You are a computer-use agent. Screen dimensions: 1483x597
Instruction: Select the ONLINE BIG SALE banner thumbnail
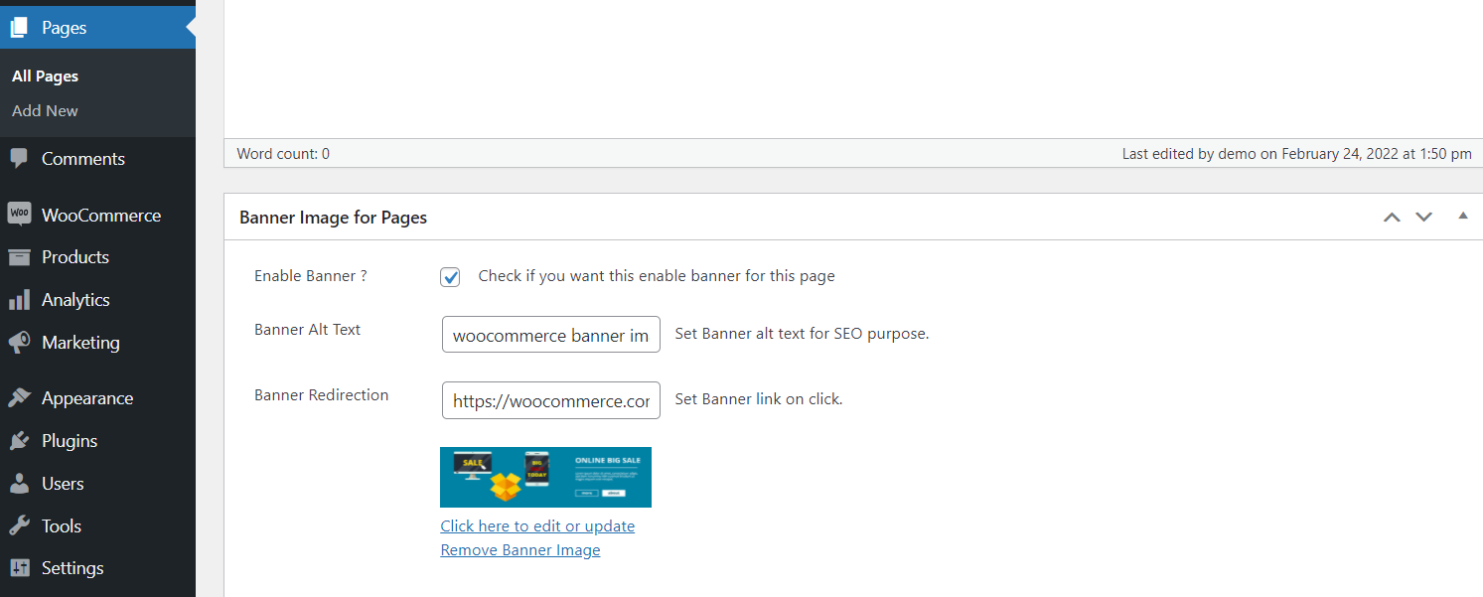pyautogui.click(x=545, y=477)
